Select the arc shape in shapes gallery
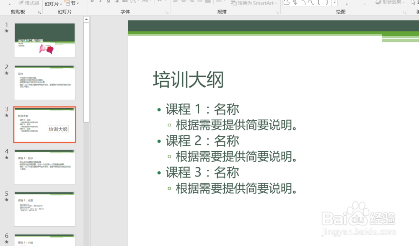Image resolution: width=419 pixels, height=246 pixels. pos(303,3)
